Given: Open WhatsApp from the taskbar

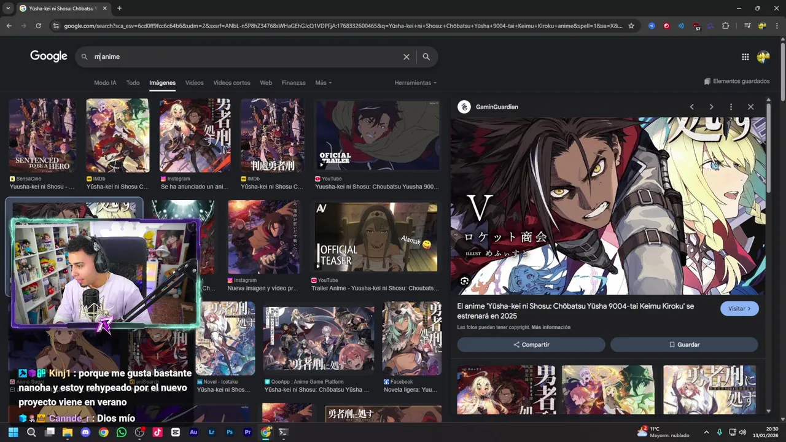Looking at the screenshot, I should pos(122,432).
